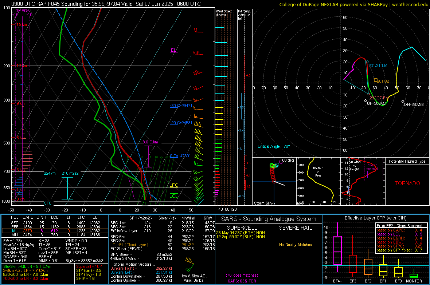430x285 pixels.
Task: Click the green LCL level marker
Action: click(173, 196)
